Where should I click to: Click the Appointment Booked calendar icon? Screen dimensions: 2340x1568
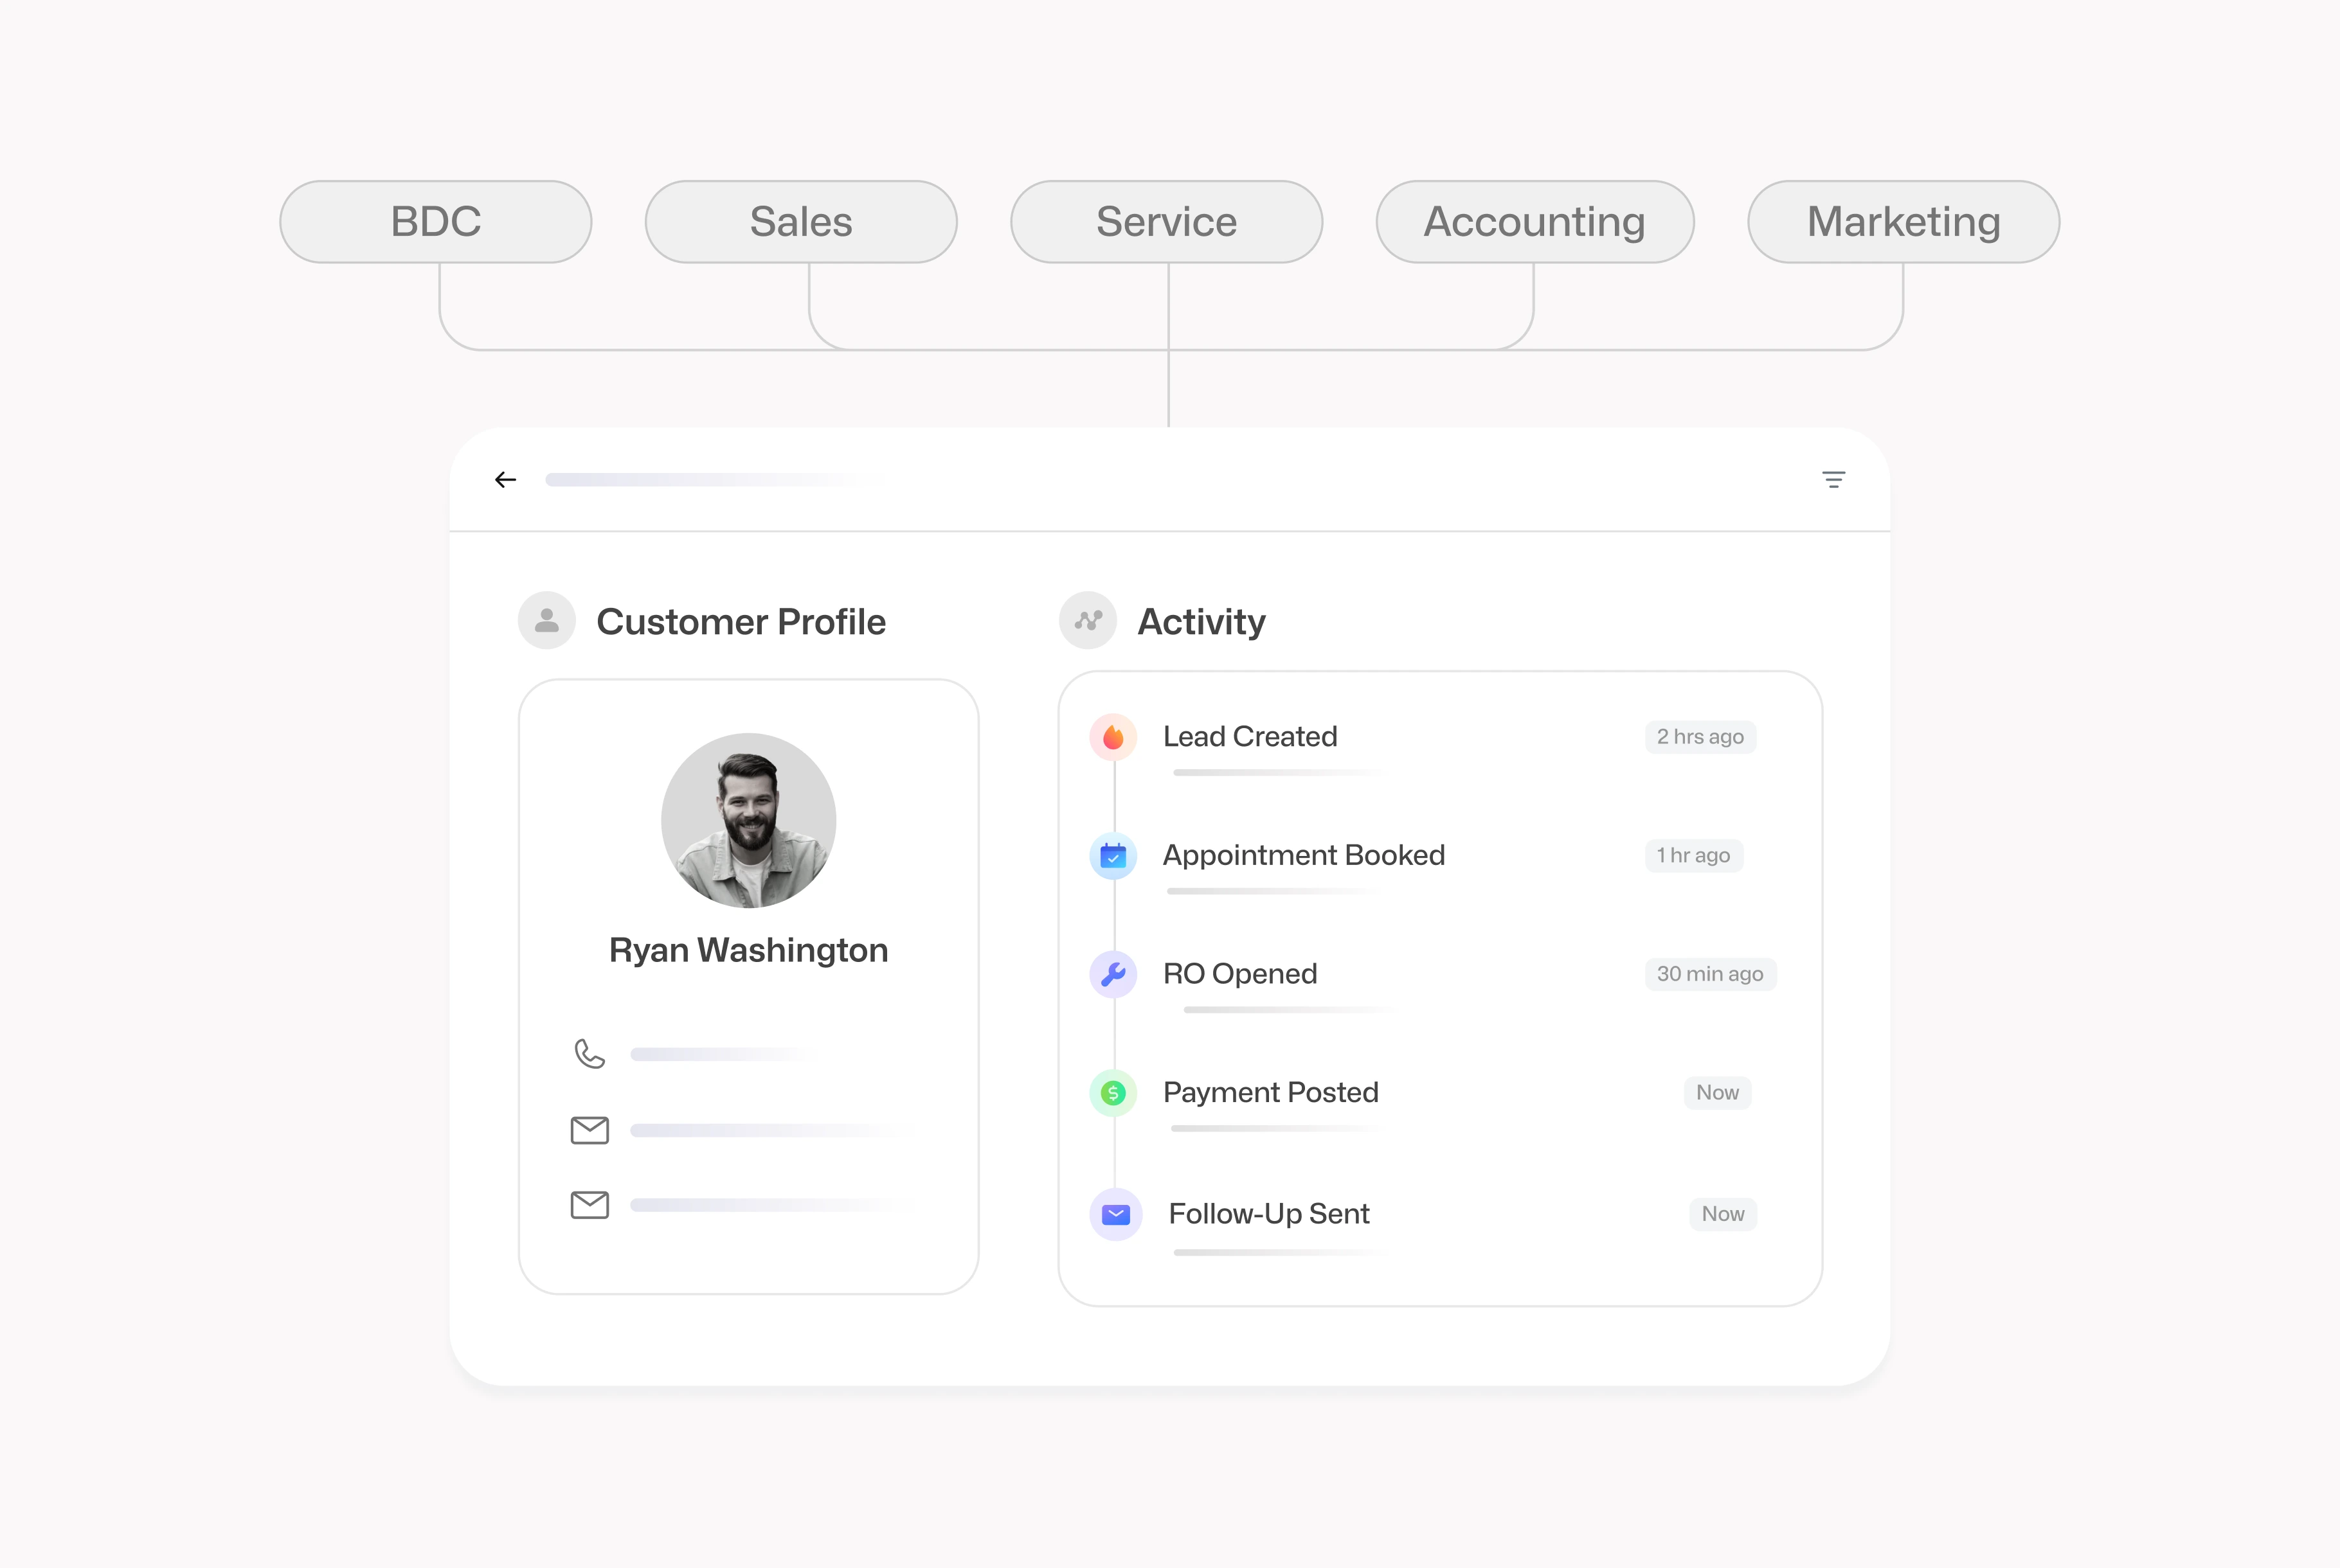[x=1113, y=856]
